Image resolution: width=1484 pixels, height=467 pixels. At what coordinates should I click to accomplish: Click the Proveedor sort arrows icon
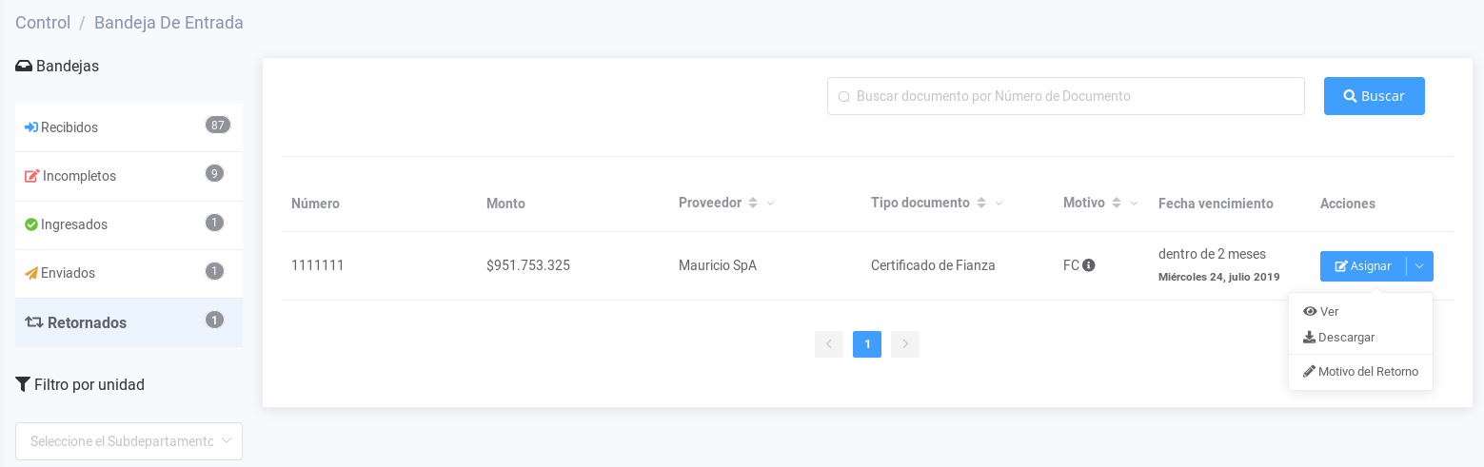(752, 203)
